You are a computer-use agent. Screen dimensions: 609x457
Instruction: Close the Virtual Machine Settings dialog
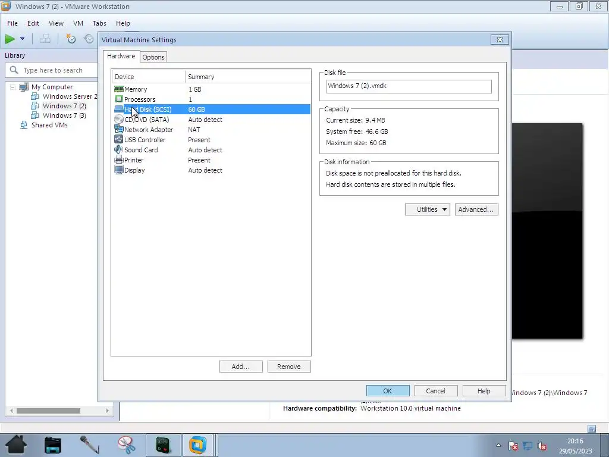500,40
